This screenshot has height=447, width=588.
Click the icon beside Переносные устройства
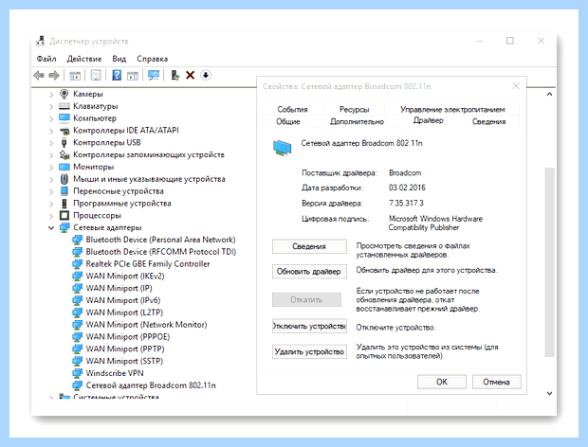[x=64, y=191]
